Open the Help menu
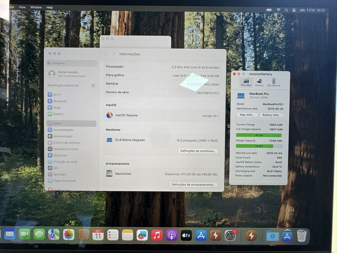The image size is (337, 253). coord(49,7)
